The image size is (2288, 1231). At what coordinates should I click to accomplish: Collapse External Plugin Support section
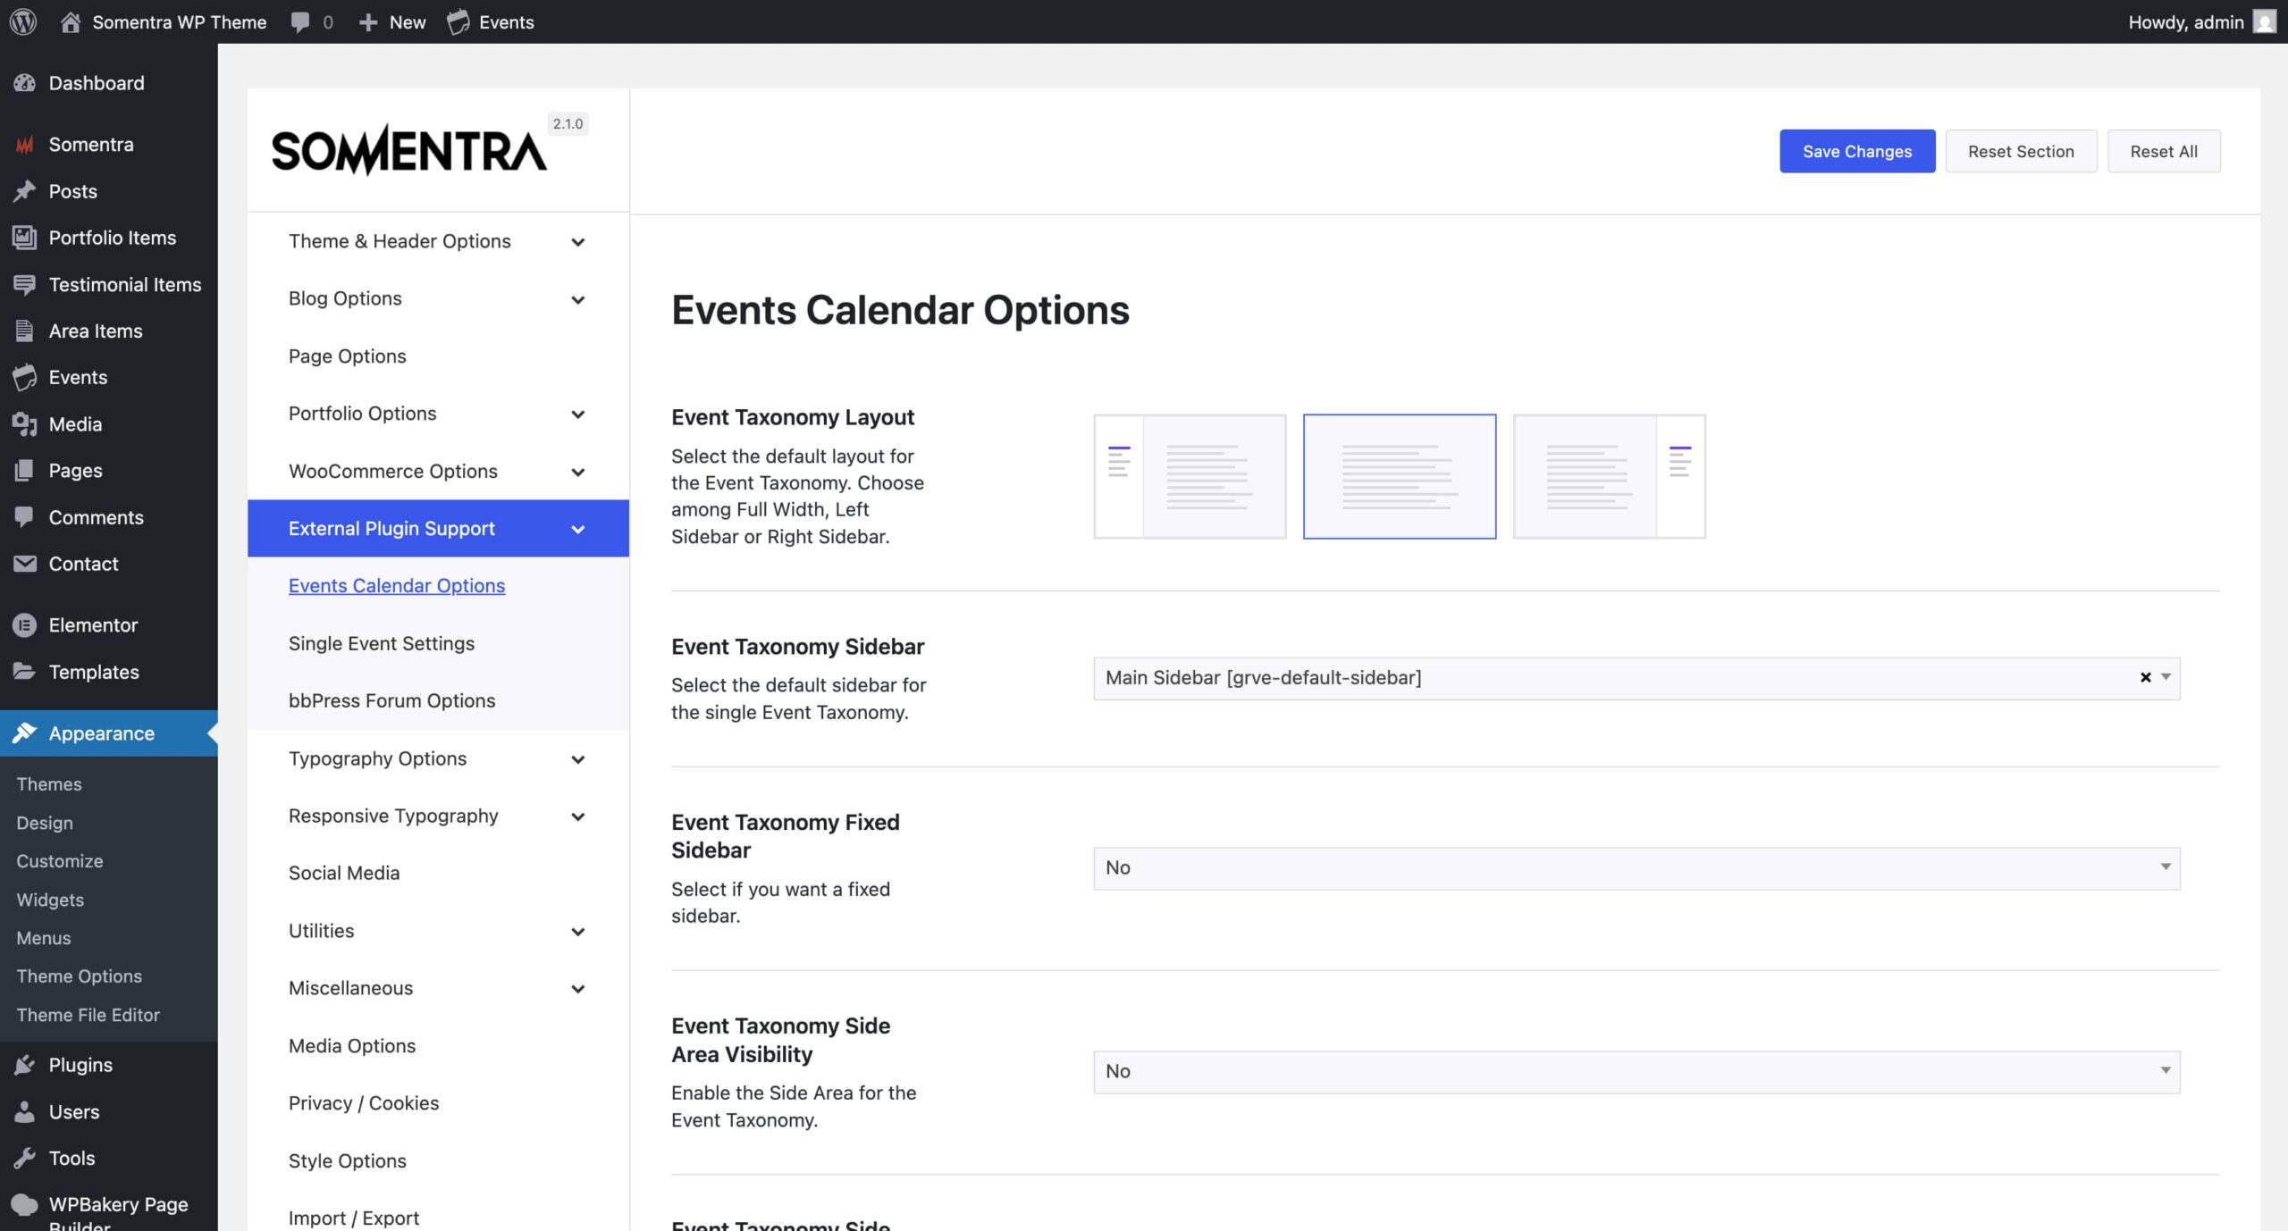pyautogui.click(x=438, y=528)
